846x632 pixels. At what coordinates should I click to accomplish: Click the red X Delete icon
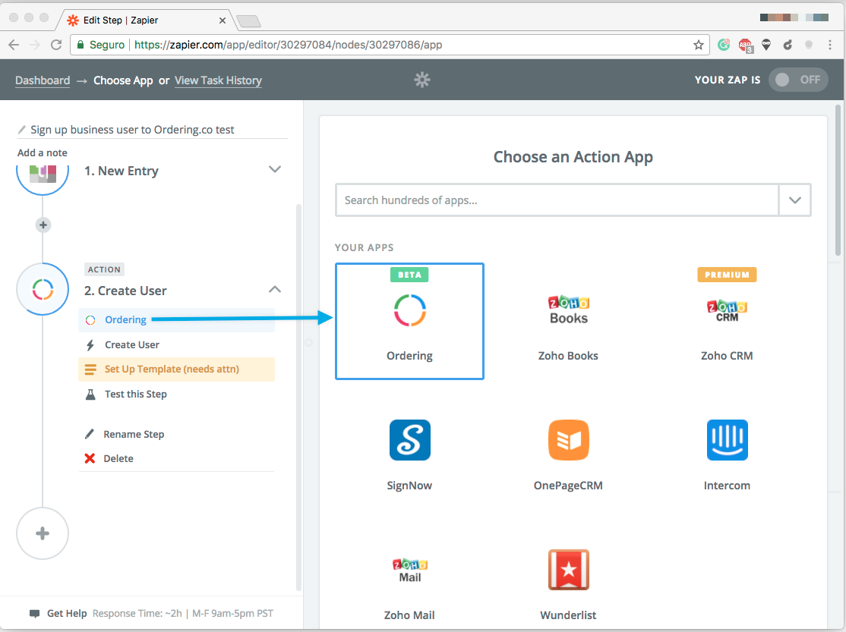click(x=90, y=458)
